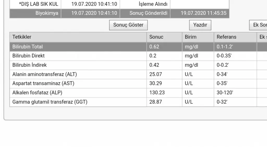
Task: Click the Sonuc column header
Action: click(x=164, y=37)
